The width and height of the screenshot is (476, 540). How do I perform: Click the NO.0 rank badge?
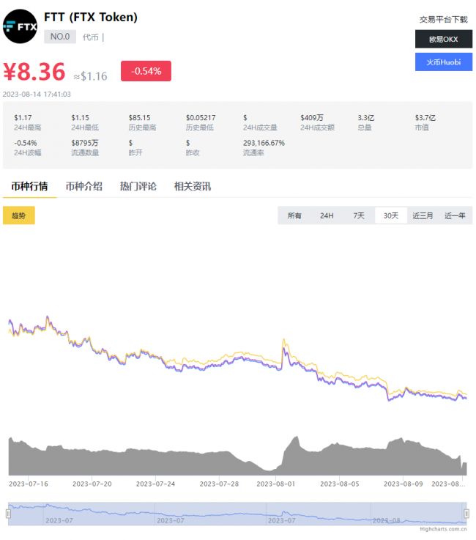coord(60,37)
